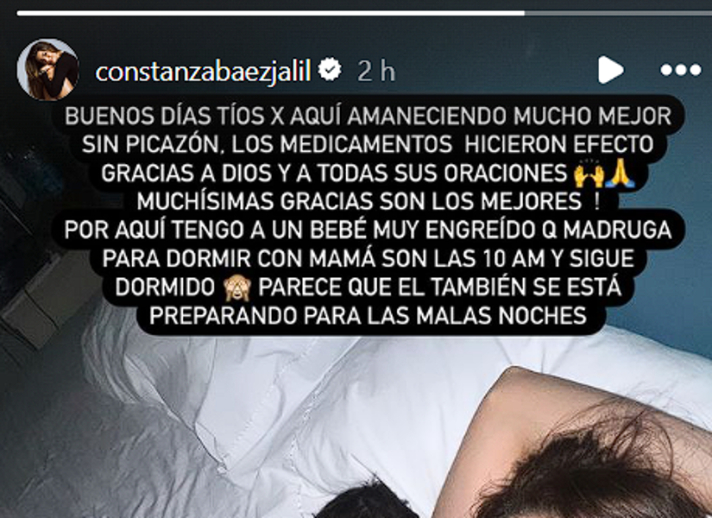The height and width of the screenshot is (518, 712).
Task: Click the POR AQUÍ TENGO A UN BEBÉ line
Action: (x=369, y=230)
